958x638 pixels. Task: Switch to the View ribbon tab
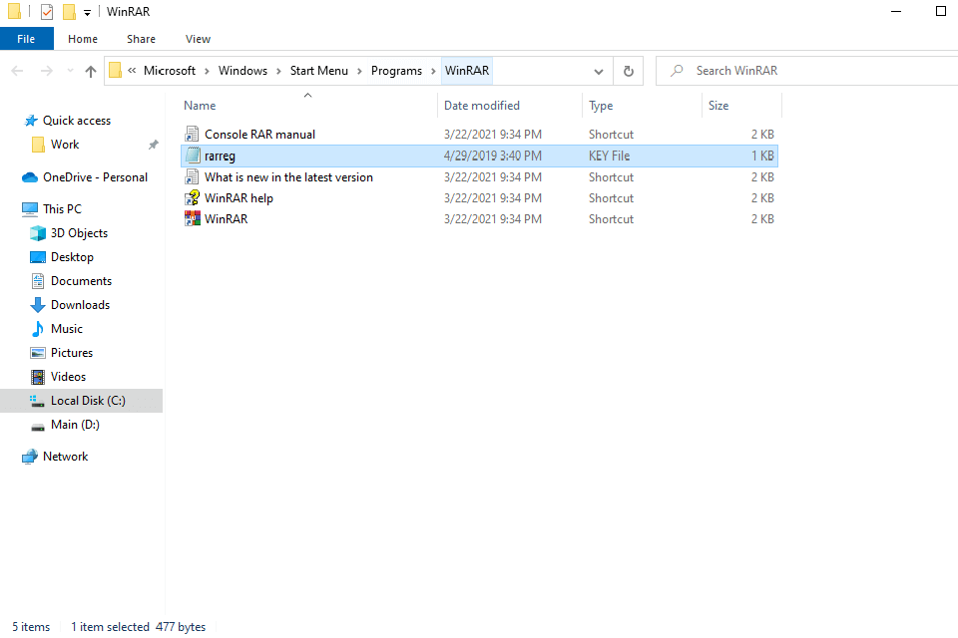pos(198,39)
